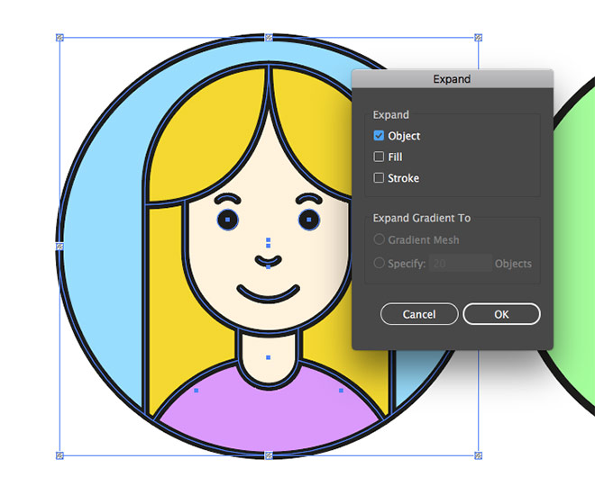Image resolution: width=595 pixels, height=495 pixels.
Task: Click the Expand dialog title bar
Action: 453,79
